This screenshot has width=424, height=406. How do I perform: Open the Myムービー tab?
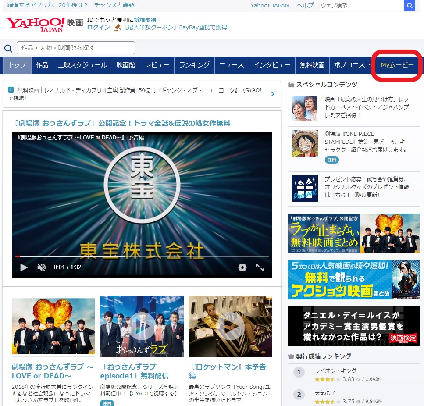tap(397, 65)
